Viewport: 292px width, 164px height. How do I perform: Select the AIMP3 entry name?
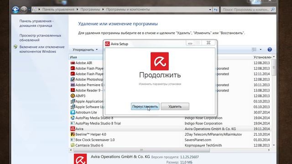tap(80, 96)
